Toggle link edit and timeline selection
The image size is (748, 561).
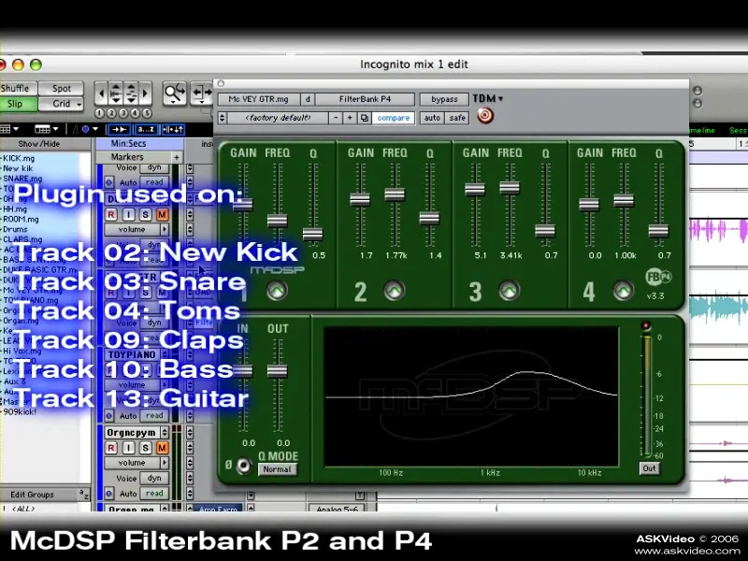[173, 129]
